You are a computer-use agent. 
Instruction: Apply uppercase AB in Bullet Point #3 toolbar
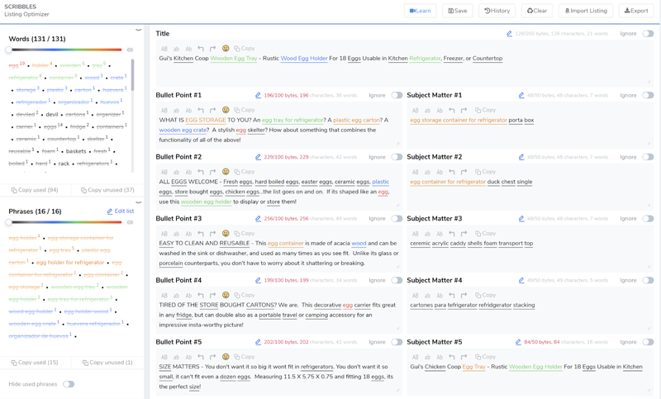coord(164,234)
